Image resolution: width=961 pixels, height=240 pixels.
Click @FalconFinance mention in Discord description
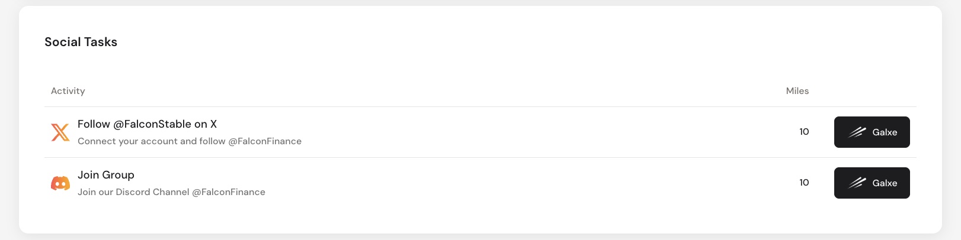(229, 192)
